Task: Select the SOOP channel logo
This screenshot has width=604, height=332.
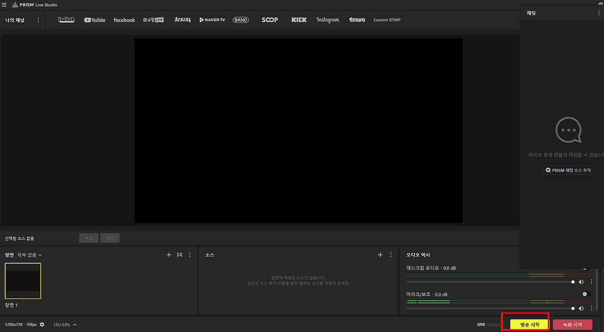Action: (270, 20)
